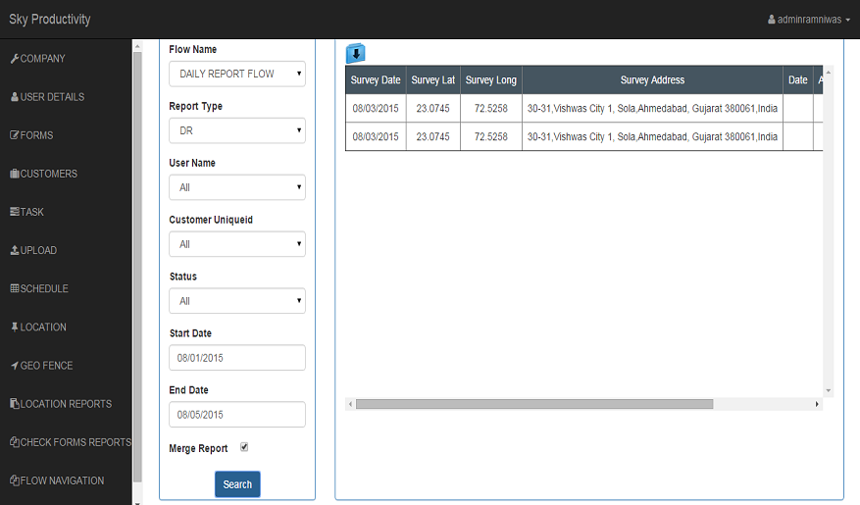The height and width of the screenshot is (505, 860).
Task: Click the Date column header
Action: [798, 80]
